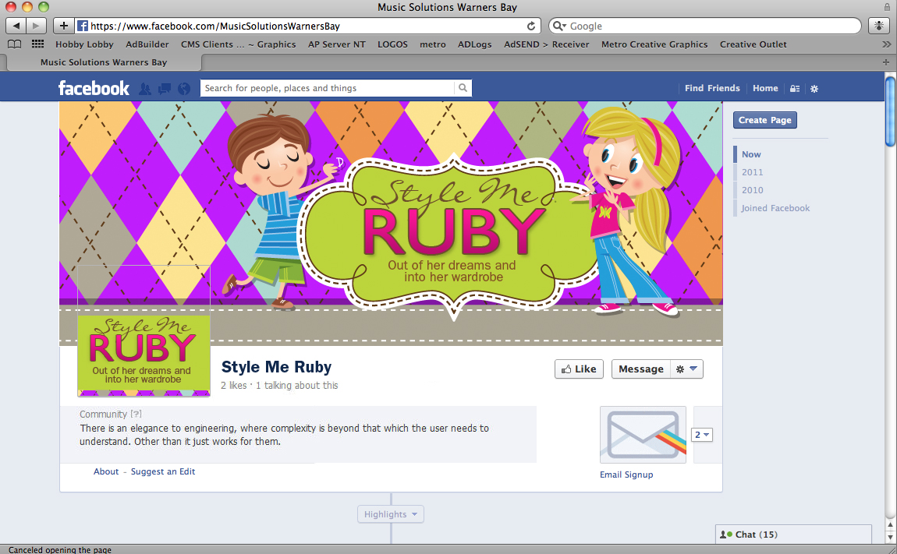Image resolution: width=897 pixels, height=554 pixels.
Task: Select the Music Solutions Warners Bay tab
Action: (x=104, y=62)
